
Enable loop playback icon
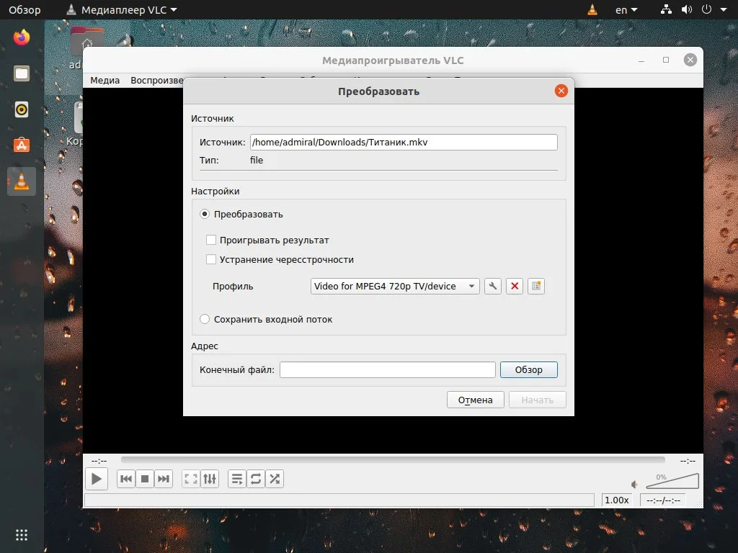[256, 478]
